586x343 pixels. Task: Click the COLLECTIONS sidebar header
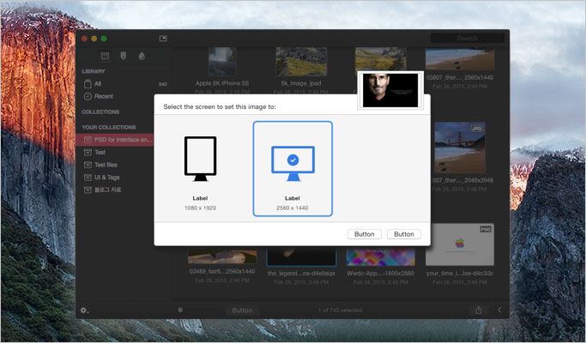click(x=100, y=111)
